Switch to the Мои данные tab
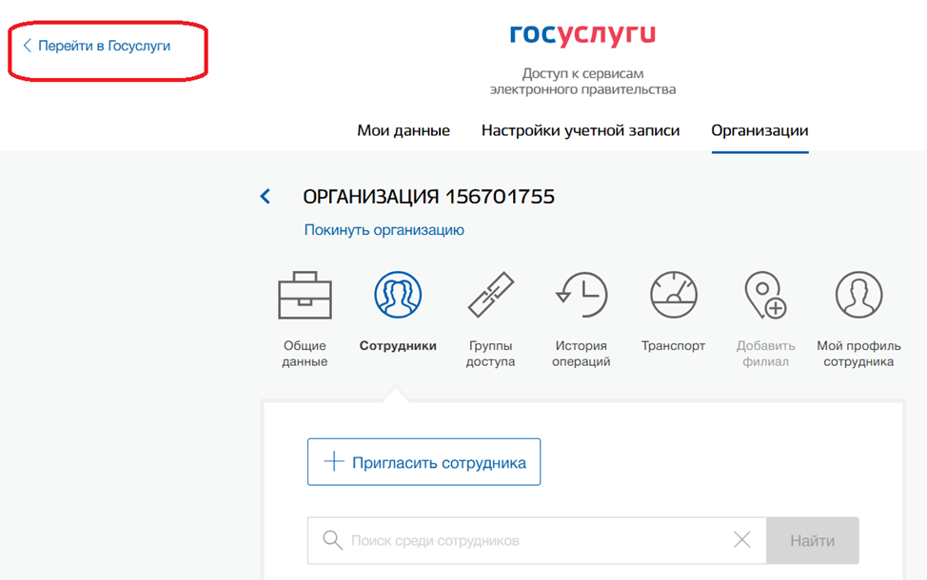Screen dimensions: 927x580 pyautogui.click(x=404, y=131)
